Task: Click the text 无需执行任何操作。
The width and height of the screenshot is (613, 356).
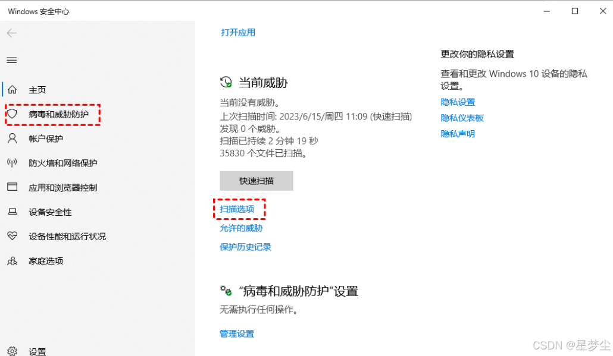Action: [259, 310]
